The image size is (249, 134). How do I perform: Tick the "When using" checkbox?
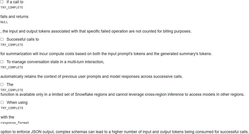[2, 103]
